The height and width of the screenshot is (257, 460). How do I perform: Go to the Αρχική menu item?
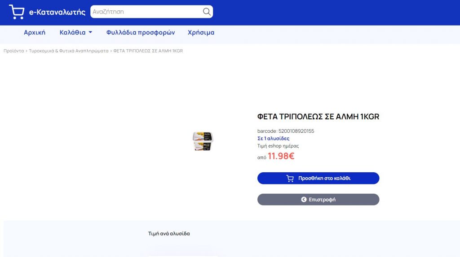(x=35, y=33)
